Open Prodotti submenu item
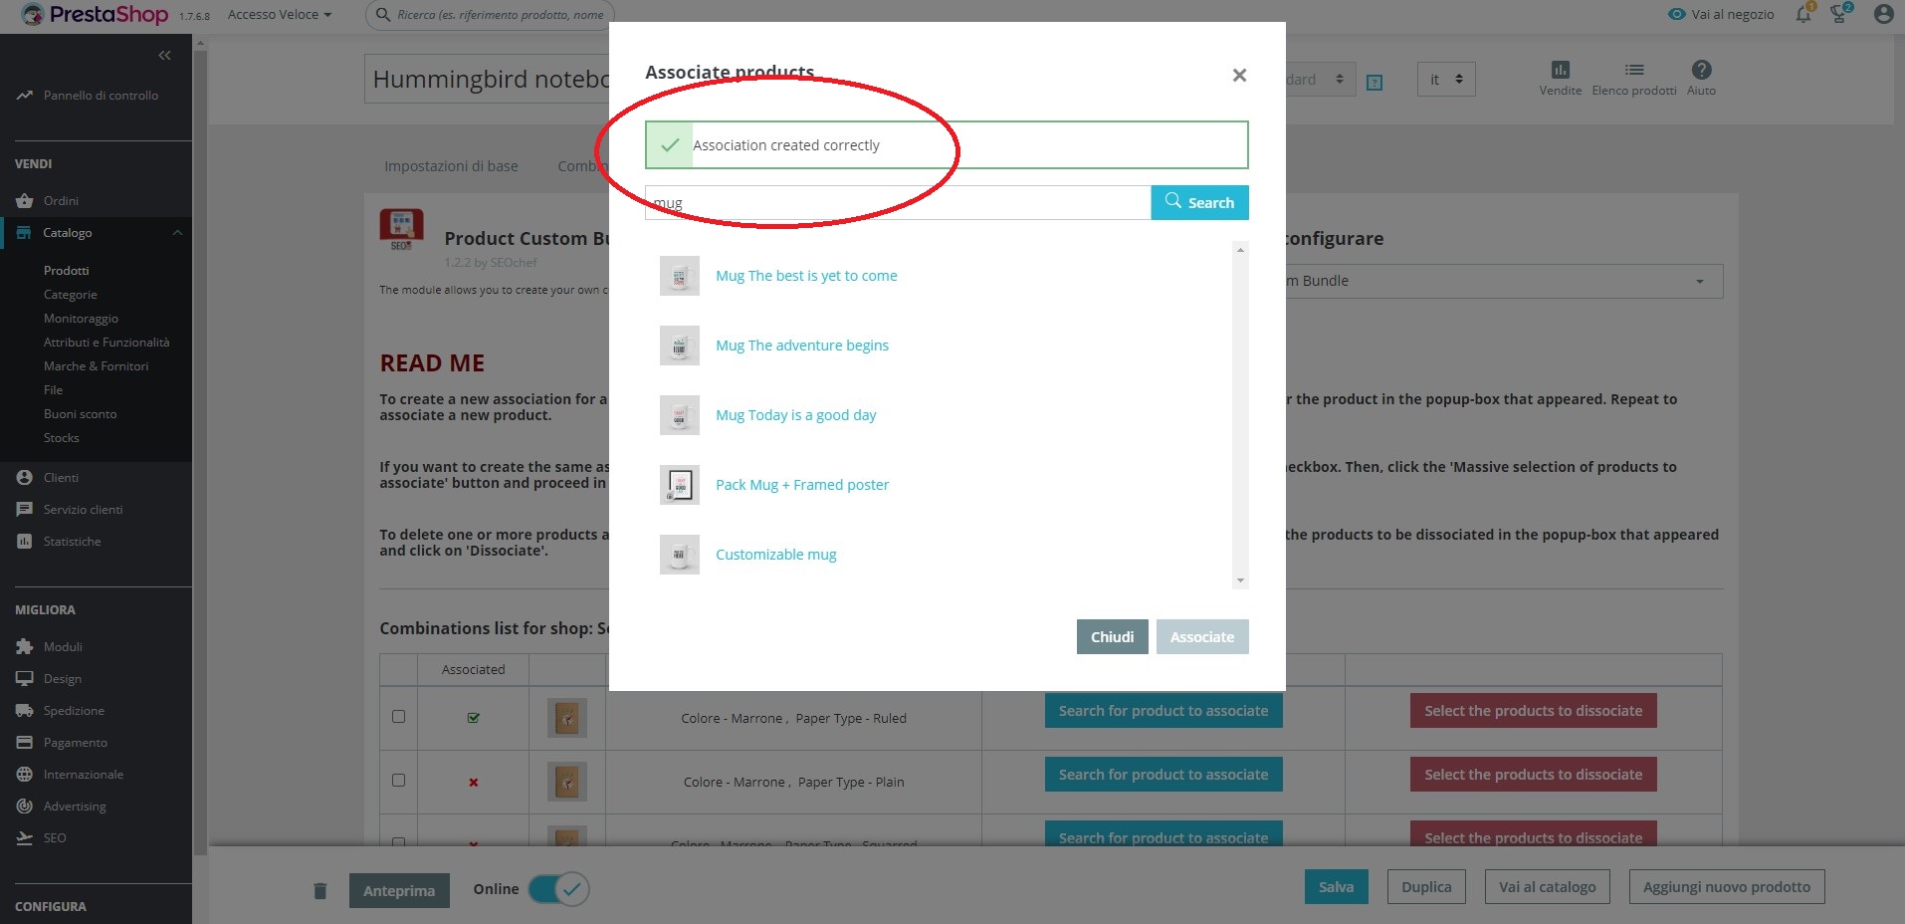This screenshot has height=924, width=1905. pyautogui.click(x=67, y=271)
